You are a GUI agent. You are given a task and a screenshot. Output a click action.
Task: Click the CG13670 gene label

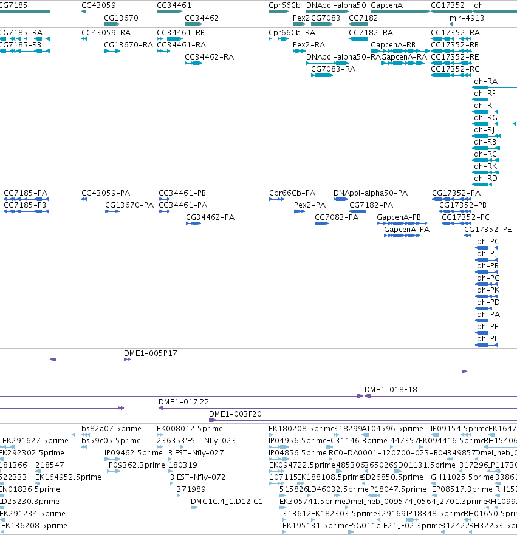pos(121,18)
